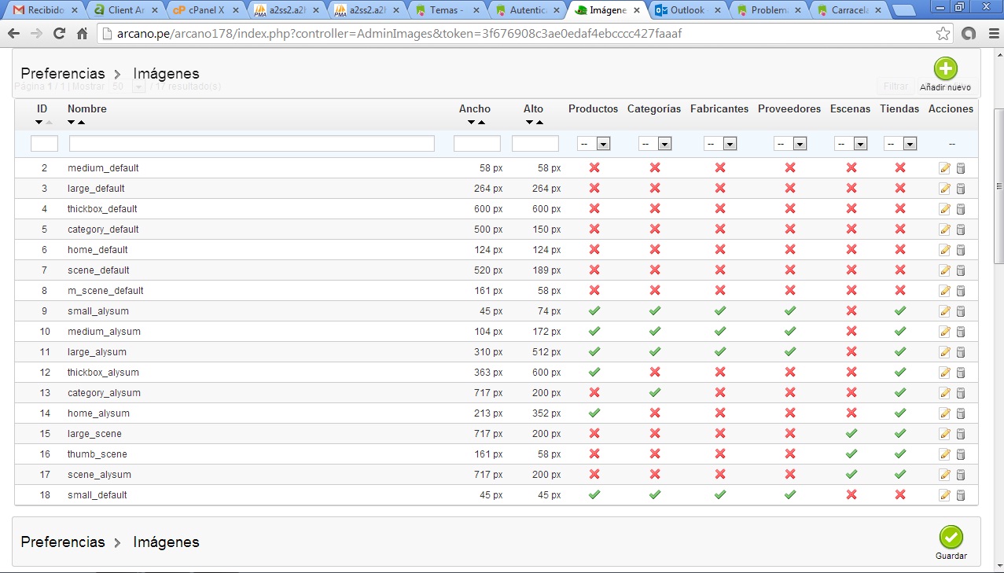1004x573 pixels.
Task: Toggle Categorías status for category_alysum
Action: pos(654,393)
